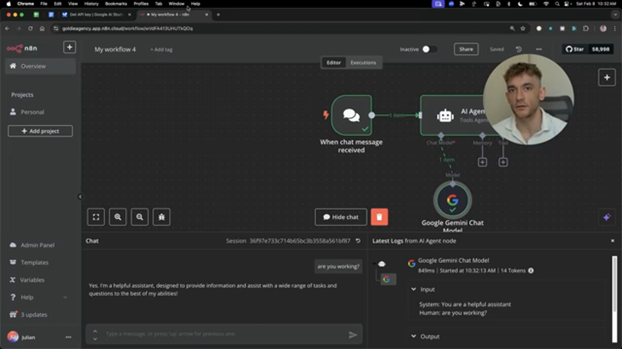Screen dimensions: 622x349
Task: Open Variables in the sidebar
Action: (x=33, y=280)
